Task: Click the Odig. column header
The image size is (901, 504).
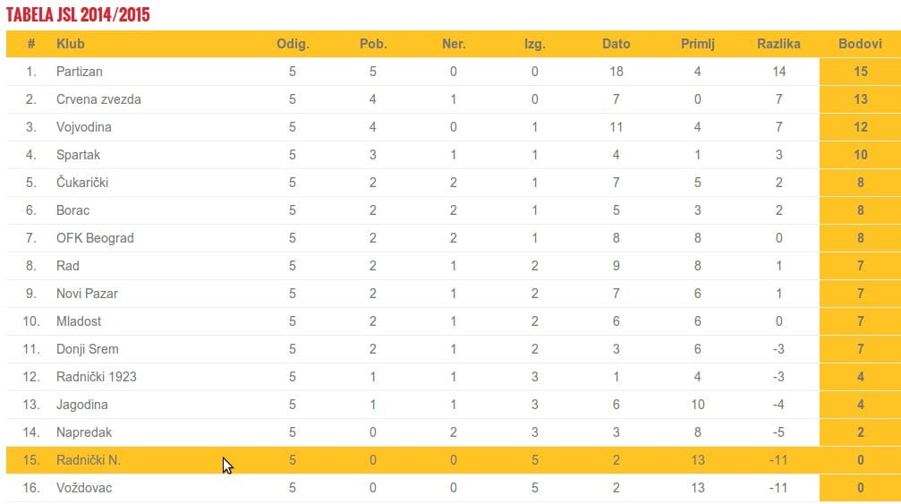Action: (x=293, y=44)
